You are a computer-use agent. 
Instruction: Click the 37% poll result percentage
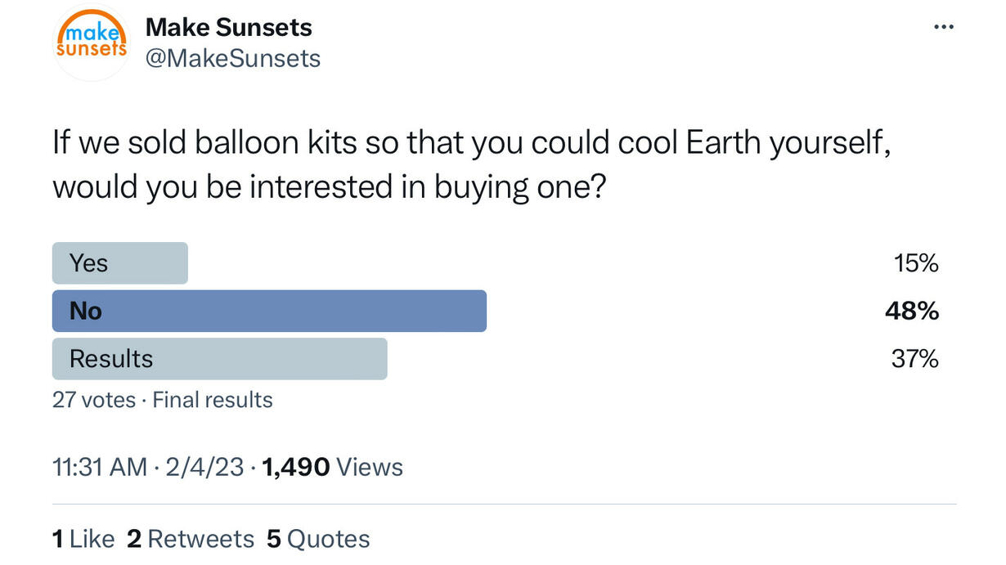914,359
